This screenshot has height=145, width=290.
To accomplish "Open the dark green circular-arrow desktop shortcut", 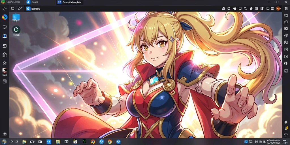I will point(16,29).
